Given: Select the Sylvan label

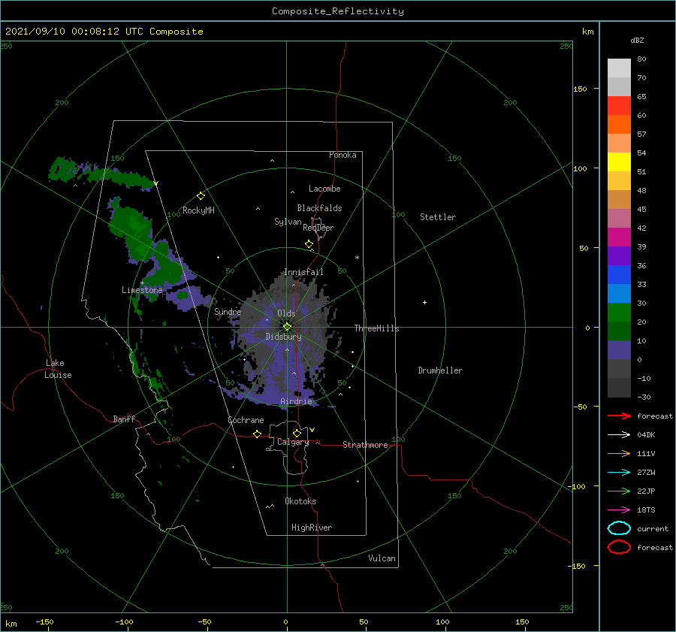Looking at the screenshot, I should coord(288,222).
